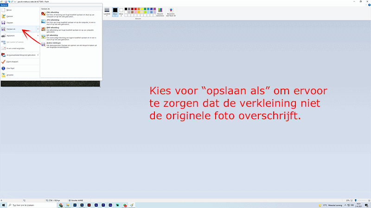Click the Grootte file size status text
371x208 pixels.
point(76,201)
